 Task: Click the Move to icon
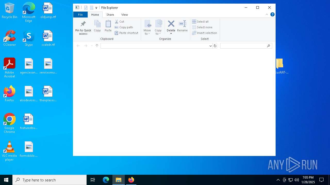click(x=147, y=24)
